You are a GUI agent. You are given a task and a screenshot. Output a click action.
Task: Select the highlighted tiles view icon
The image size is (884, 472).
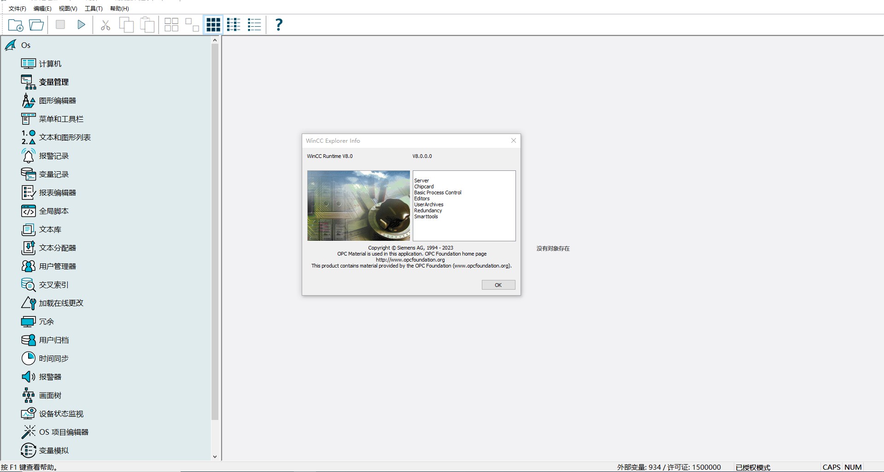coord(213,25)
